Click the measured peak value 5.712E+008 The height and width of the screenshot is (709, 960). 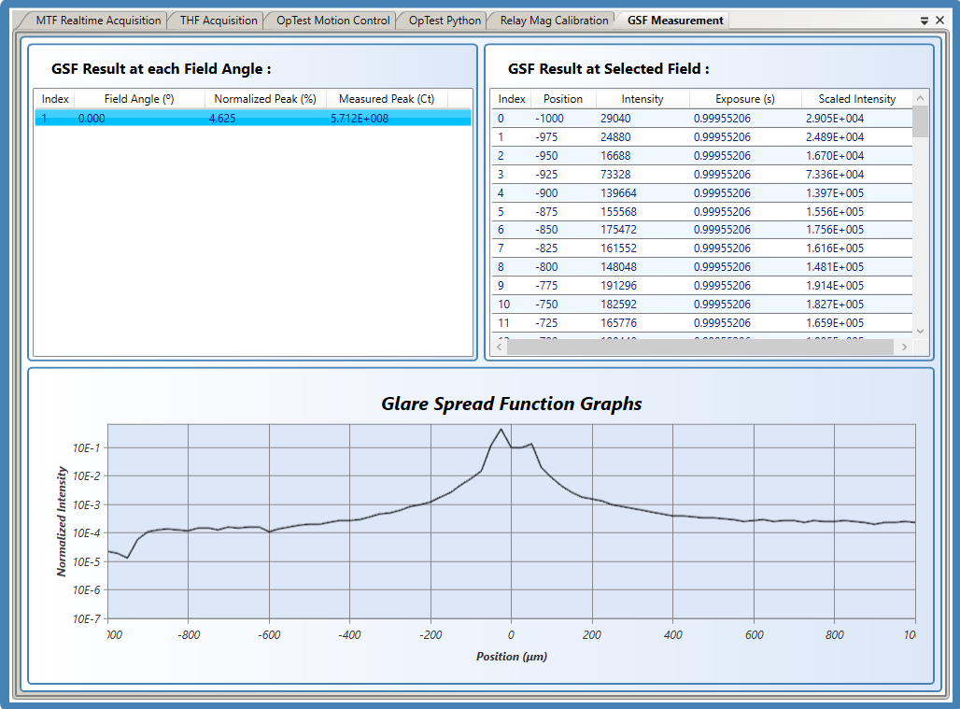click(360, 118)
